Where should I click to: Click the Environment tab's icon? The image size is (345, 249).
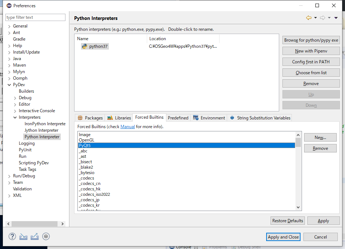[x=196, y=118]
